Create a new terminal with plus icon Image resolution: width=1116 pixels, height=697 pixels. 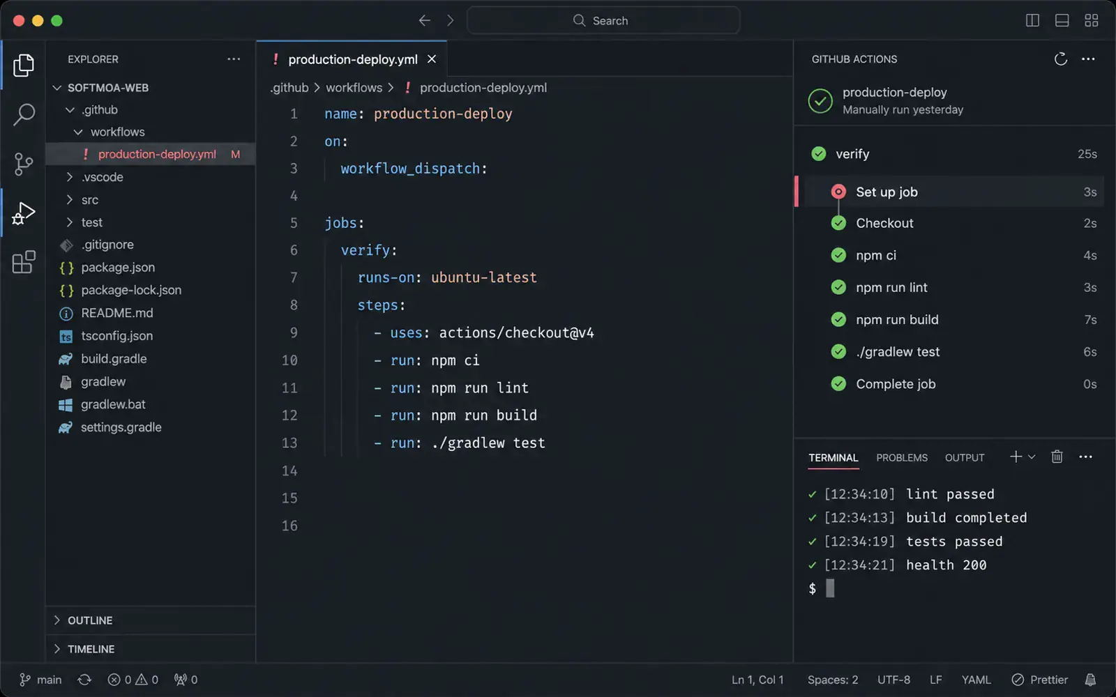pos(1016,457)
